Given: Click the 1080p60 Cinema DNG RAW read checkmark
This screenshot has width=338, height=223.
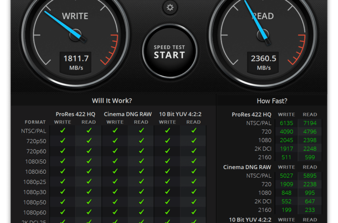Looking at the screenshot, I should click(x=141, y=212).
